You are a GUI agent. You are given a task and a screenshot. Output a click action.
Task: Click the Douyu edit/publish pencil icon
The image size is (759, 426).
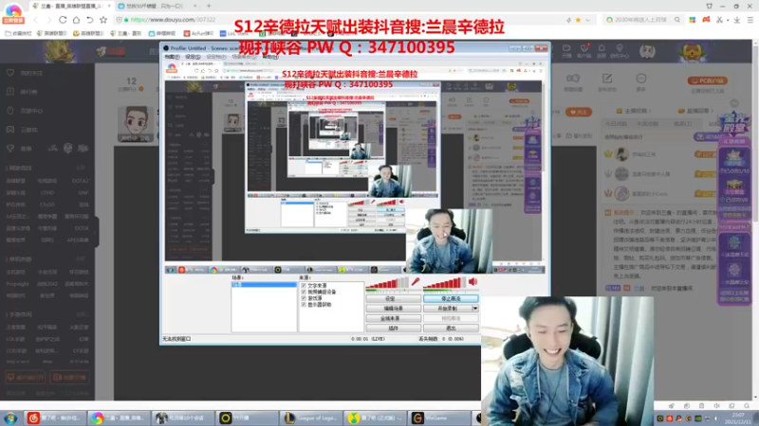tap(607, 79)
